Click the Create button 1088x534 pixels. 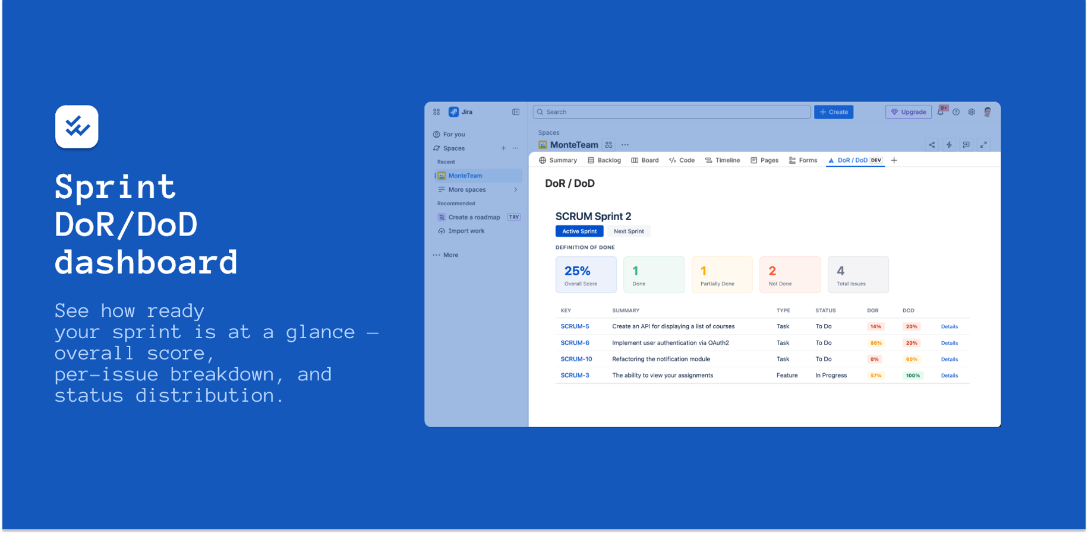click(834, 112)
